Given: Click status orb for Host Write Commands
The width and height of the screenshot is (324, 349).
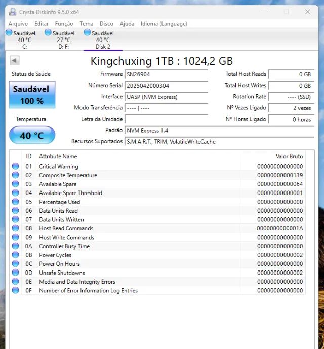Looking at the screenshot, I should tap(15, 237).
